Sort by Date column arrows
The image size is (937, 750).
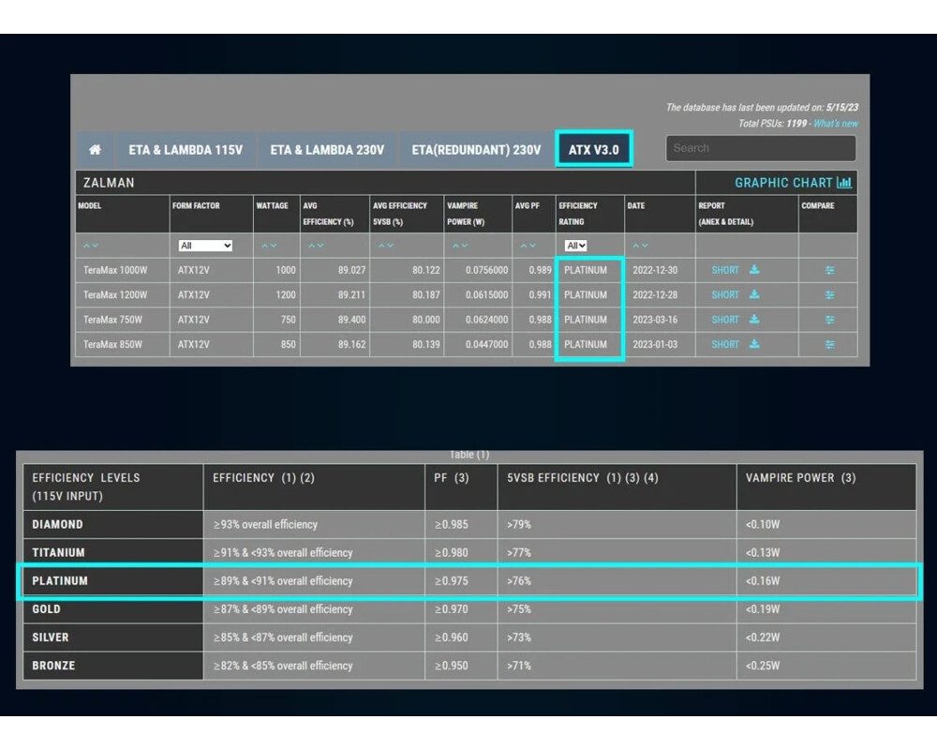[x=641, y=246]
